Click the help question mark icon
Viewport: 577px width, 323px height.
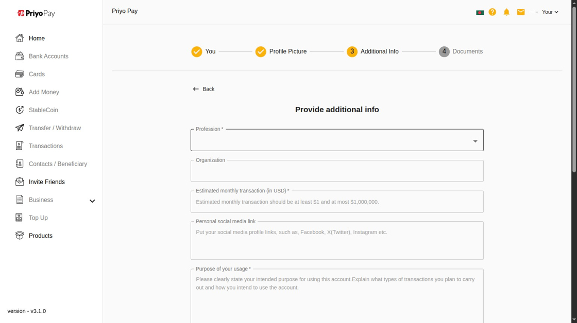click(493, 12)
